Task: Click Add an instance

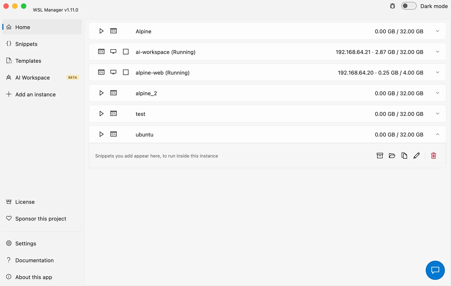Action: [x=42, y=94]
